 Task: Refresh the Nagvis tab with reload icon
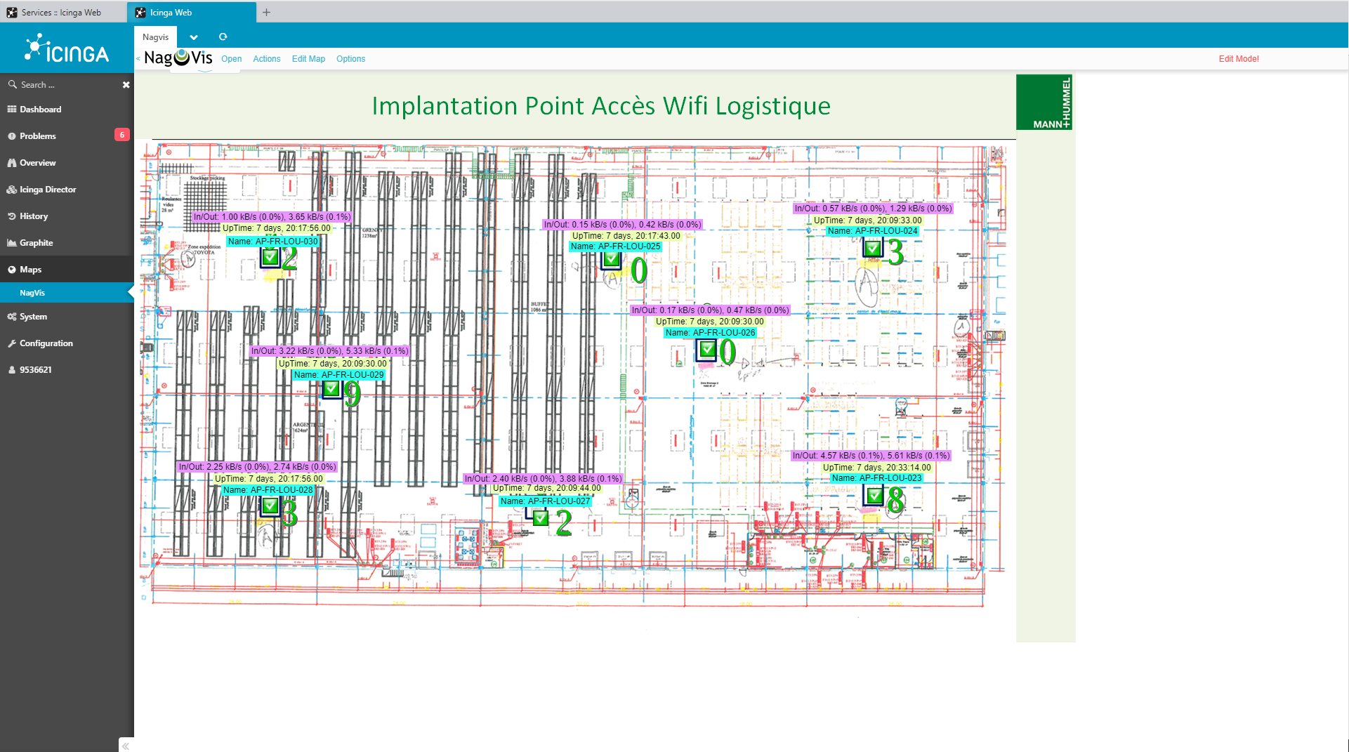click(223, 37)
